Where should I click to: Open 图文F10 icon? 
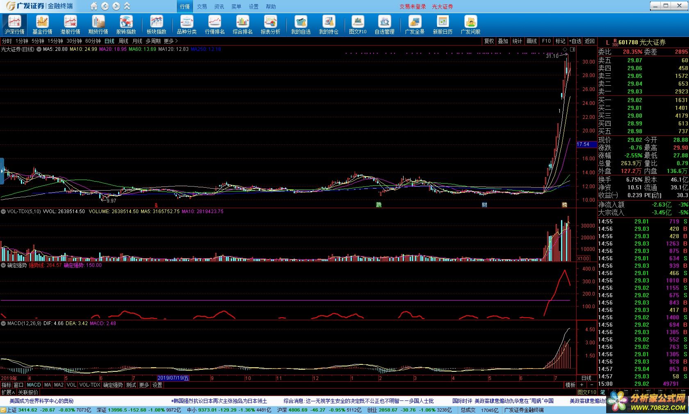point(358,25)
